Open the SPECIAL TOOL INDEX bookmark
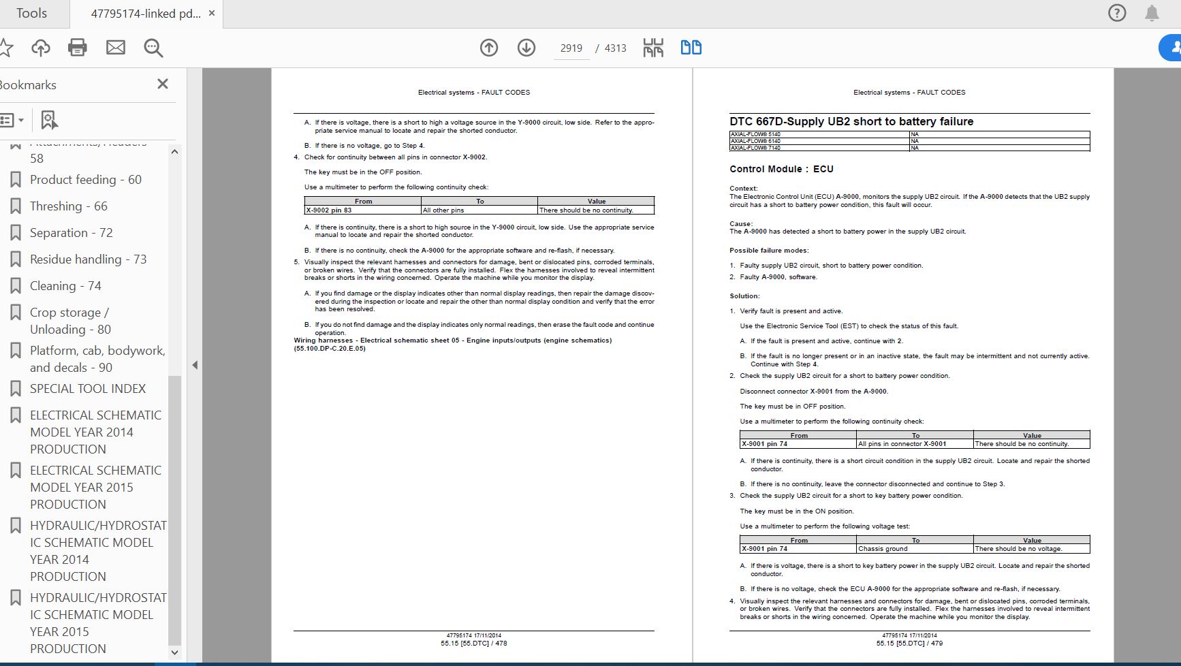The width and height of the screenshot is (1181, 666). tap(88, 389)
